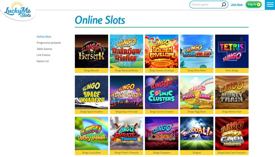Viewport: 275px width, 157px height.
Task: Click inside the Search game field
Action: coord(206,5)
